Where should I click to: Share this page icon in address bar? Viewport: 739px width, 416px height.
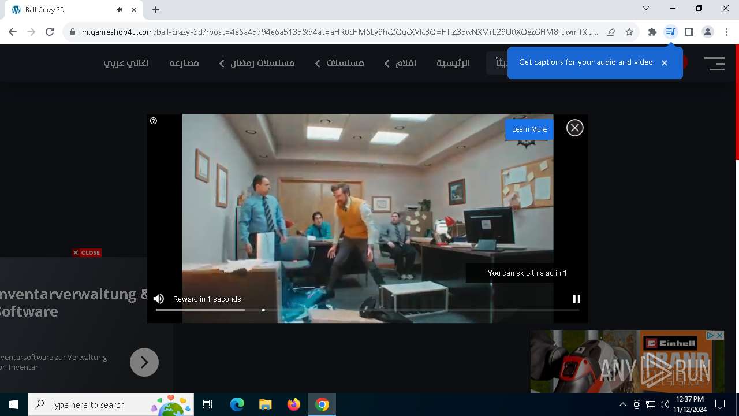click(611, 32)
